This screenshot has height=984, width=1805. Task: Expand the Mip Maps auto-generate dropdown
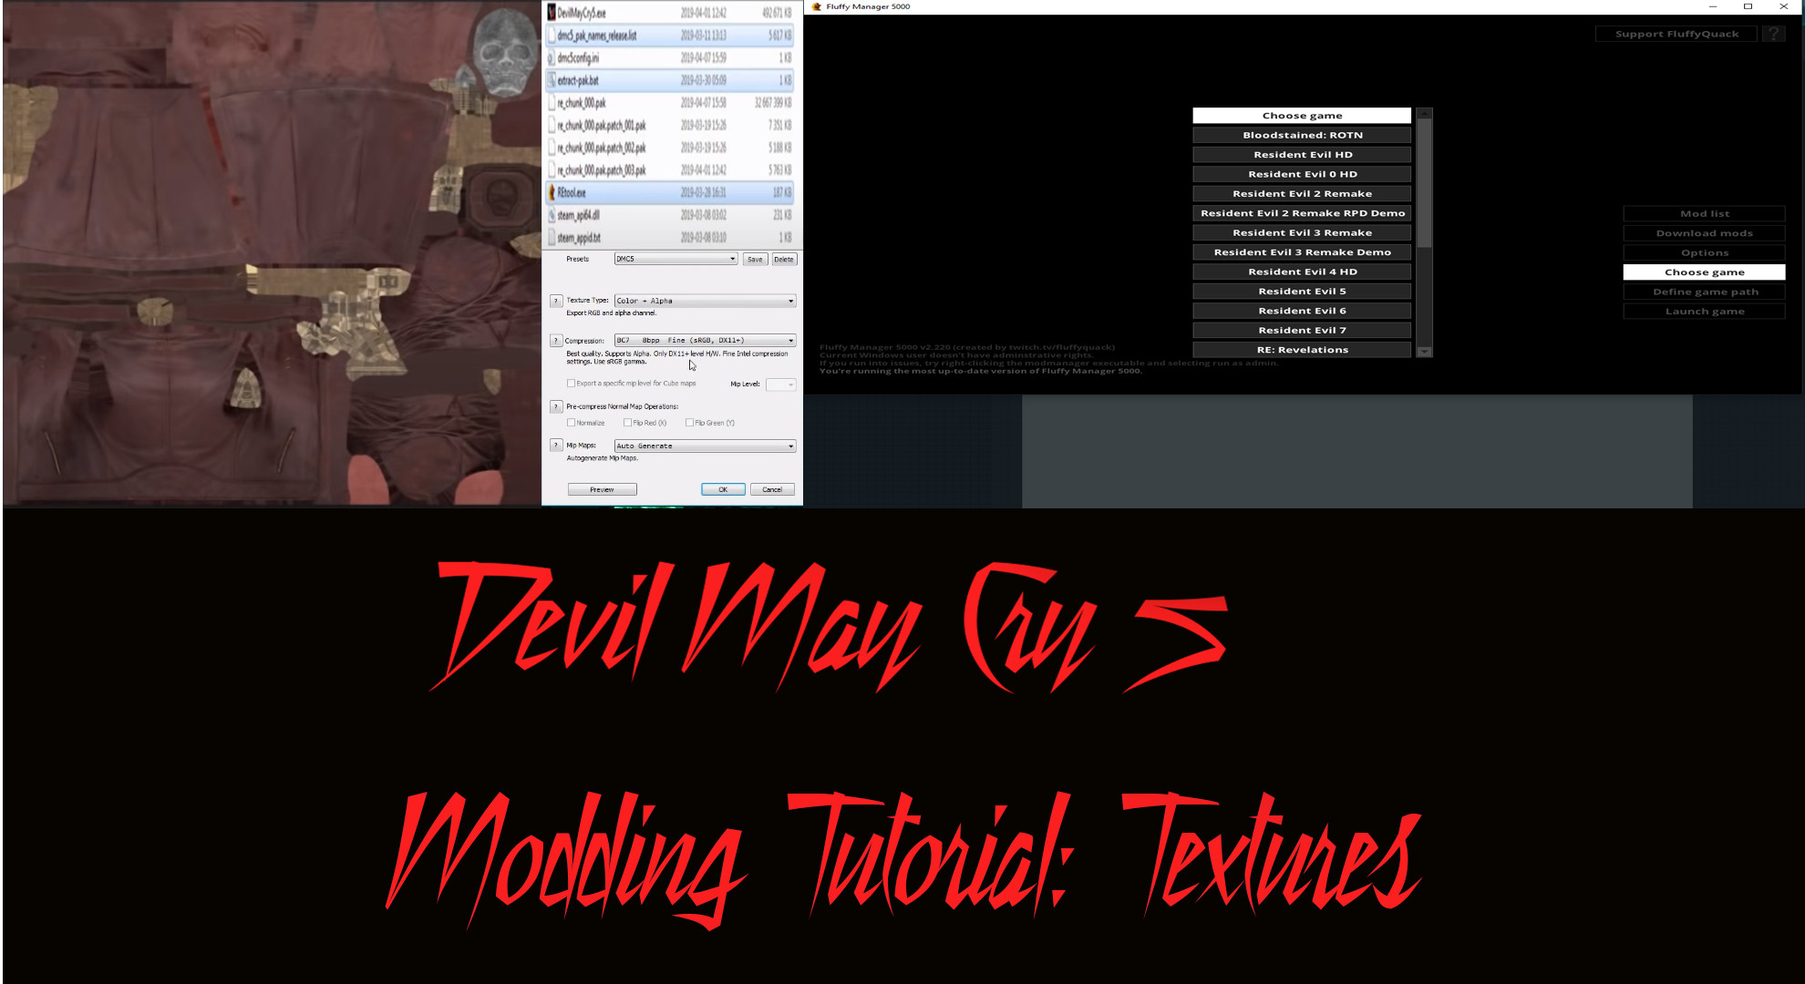pos(791,445)
